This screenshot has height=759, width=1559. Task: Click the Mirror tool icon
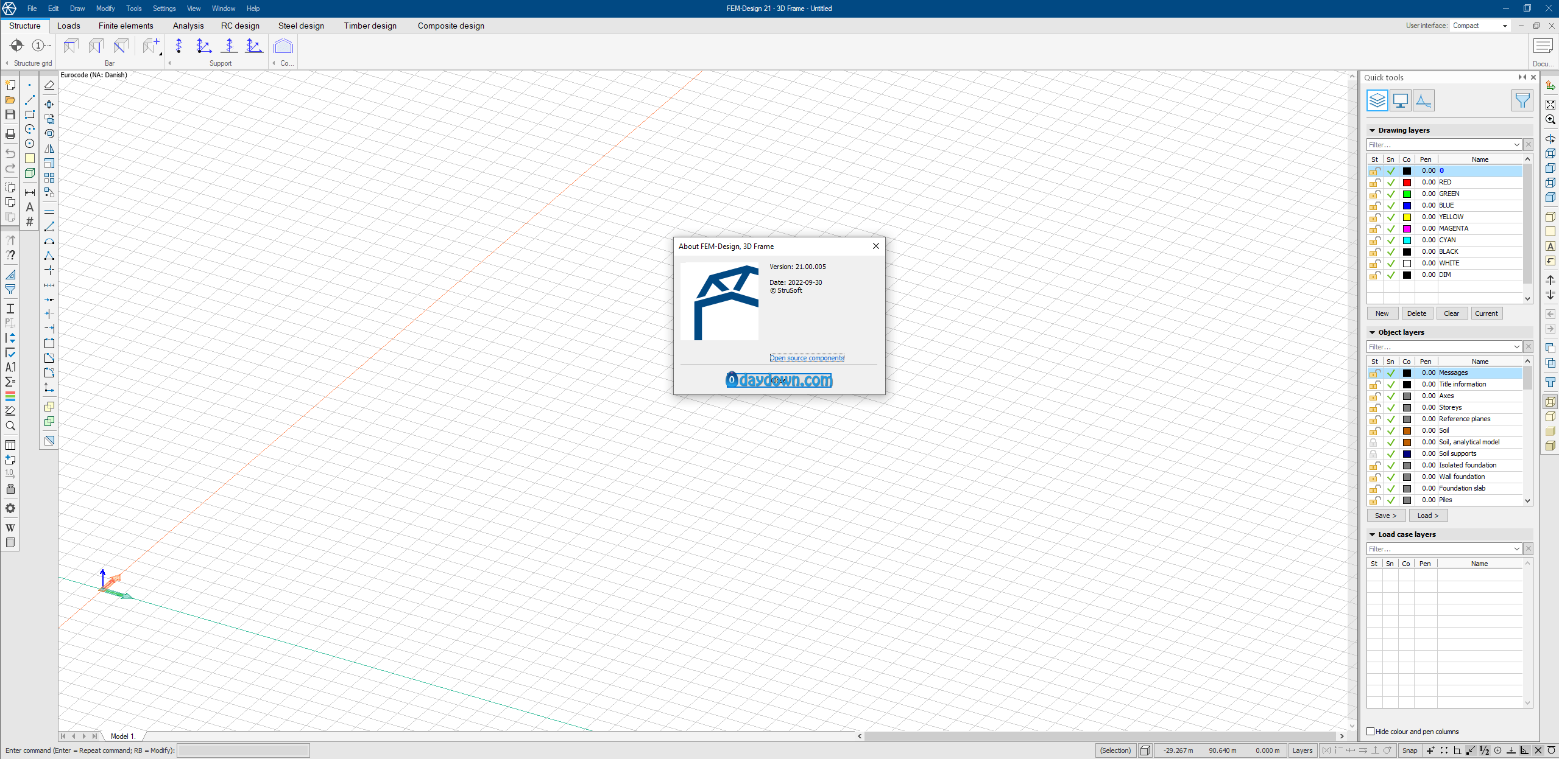[49, 149]
